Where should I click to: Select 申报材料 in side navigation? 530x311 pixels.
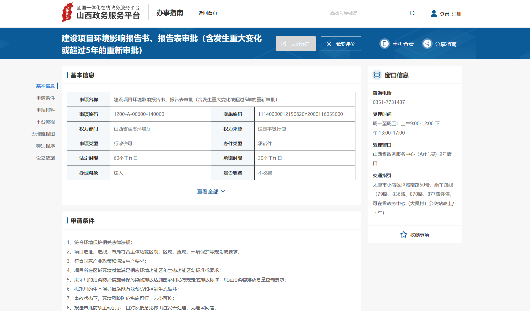[x=45, y=110]
